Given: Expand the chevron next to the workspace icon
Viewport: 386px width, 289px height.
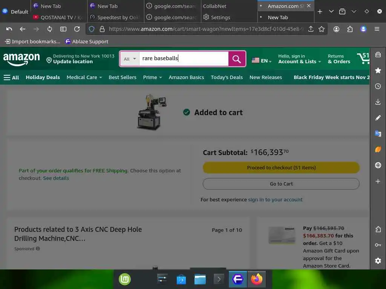Looking at the screenshot, I should (354, 11).
